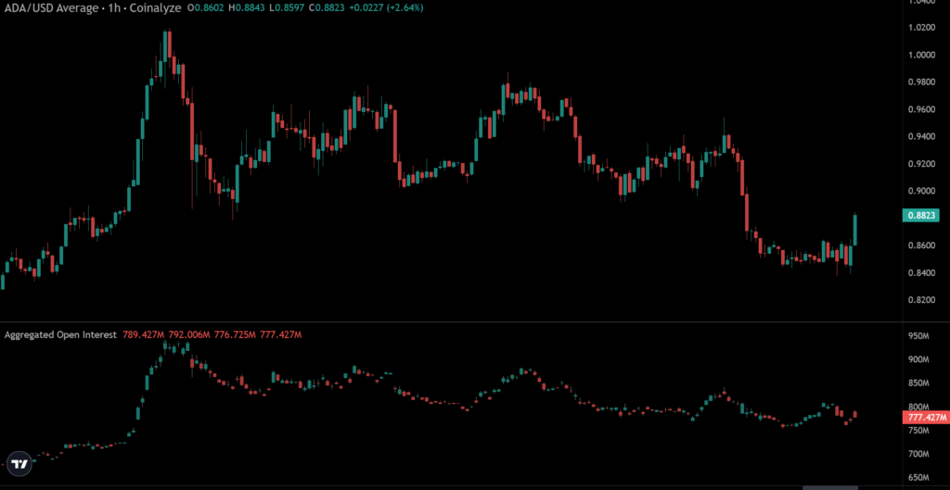The image size is (950, 490).
Task: Select the high value H0.8843
Action: [246, 7]
